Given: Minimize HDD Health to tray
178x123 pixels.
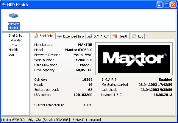Looking at the screenshot, I should (160, 5).
